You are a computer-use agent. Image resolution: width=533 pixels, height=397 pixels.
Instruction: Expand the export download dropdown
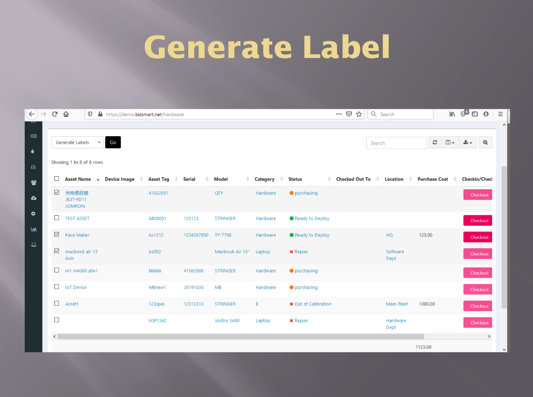(467, 143)
